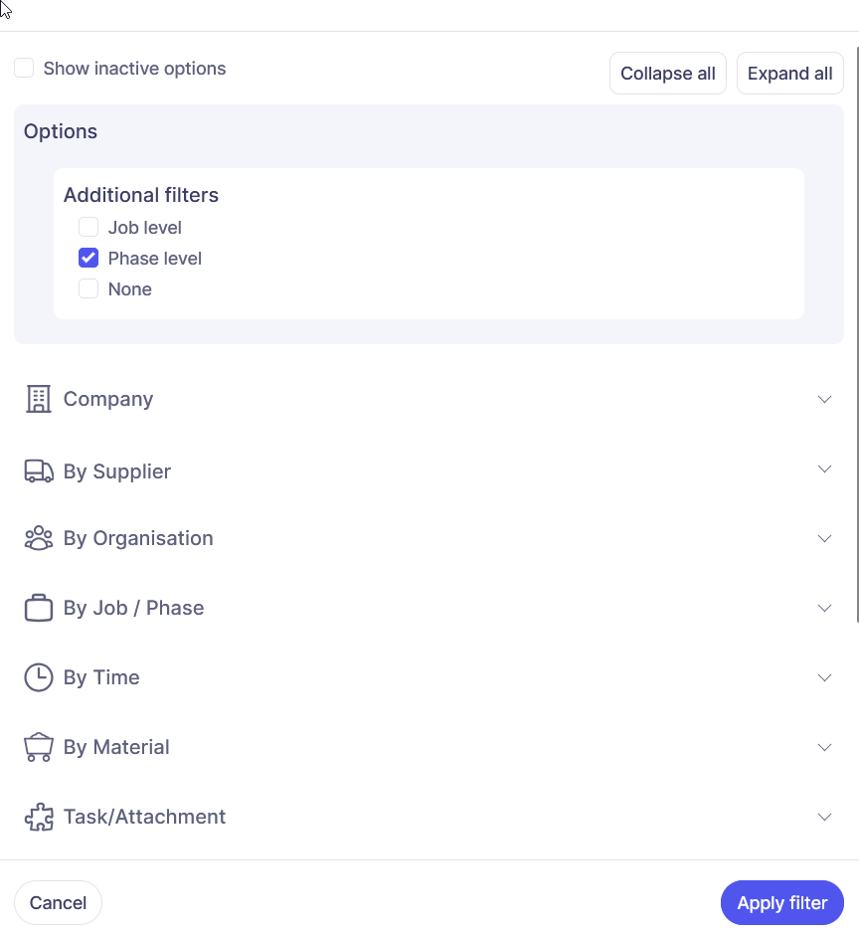Expand the By Time section chevron
Image resolution: width=859 pixels, height=934 pixels.
point(824,677)
